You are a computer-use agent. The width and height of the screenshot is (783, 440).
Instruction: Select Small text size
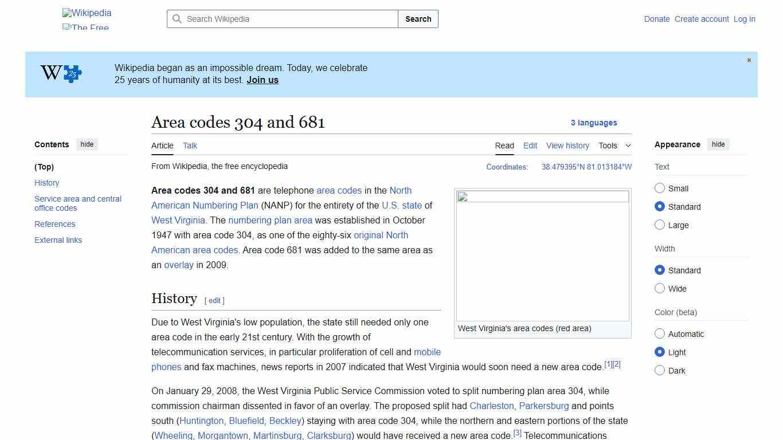[660, 188]
